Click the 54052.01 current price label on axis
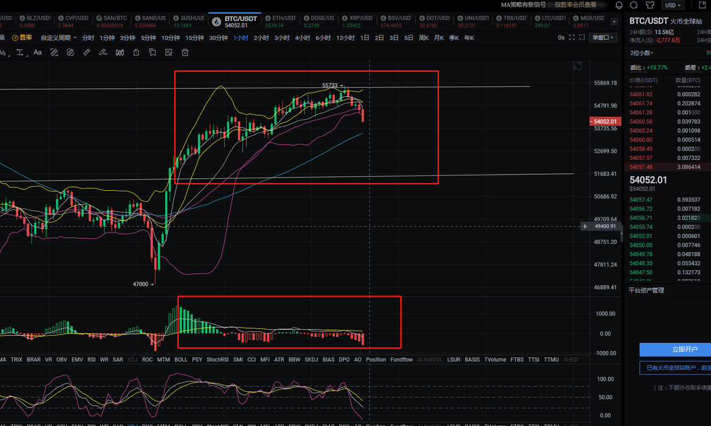The width and height of the screenshot is (711, 426). click(604, 121)
